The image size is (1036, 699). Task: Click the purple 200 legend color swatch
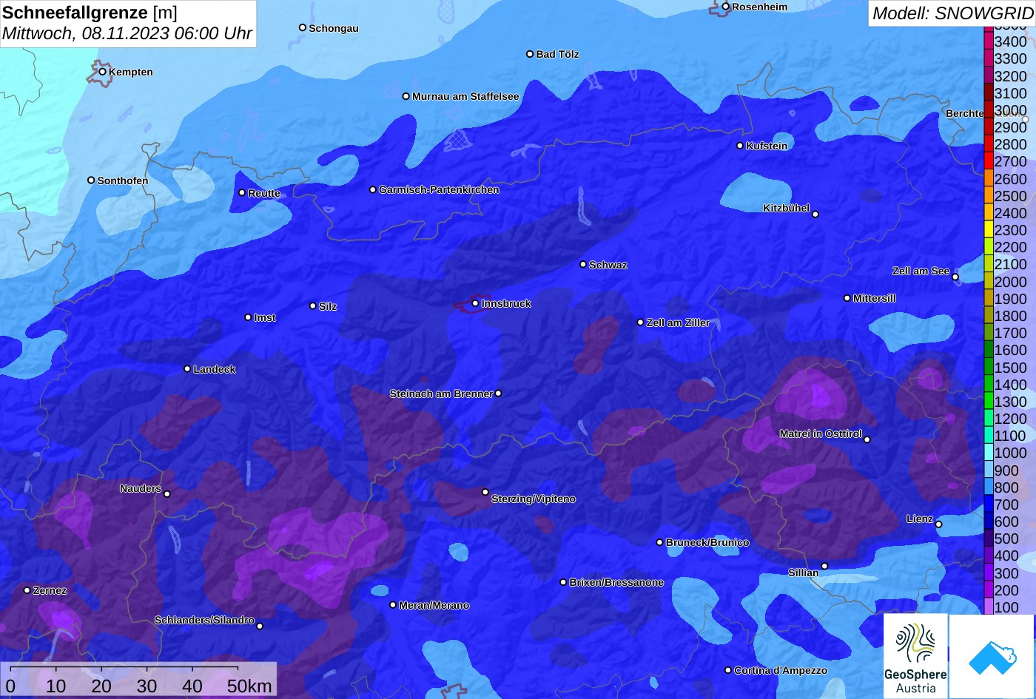988,590
